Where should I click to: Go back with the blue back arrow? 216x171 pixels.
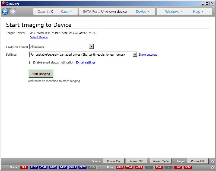pyautogui.click(x=5, y=11)
